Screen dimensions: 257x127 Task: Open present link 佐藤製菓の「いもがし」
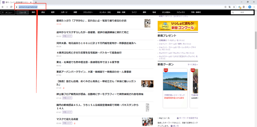[x=172, y=40]
